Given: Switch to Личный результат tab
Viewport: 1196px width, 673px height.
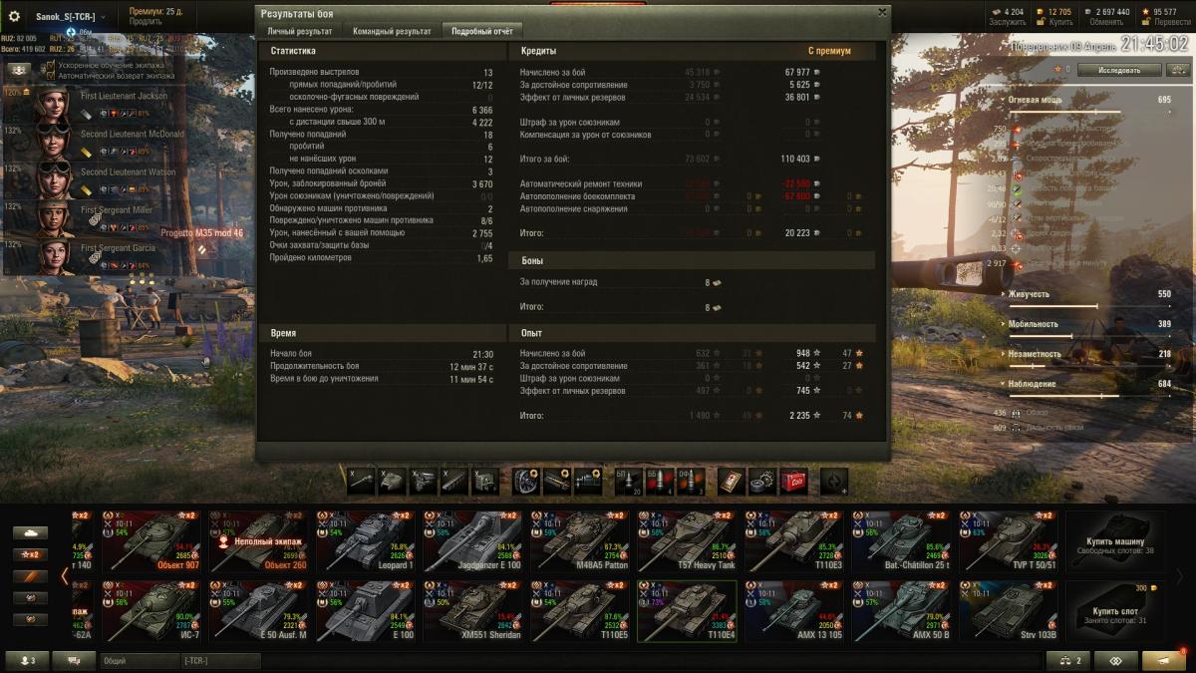Looking at the screenshot, I should coord(300,31).
